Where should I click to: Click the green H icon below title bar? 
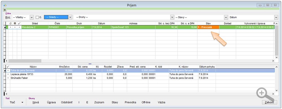pos(5,10)
